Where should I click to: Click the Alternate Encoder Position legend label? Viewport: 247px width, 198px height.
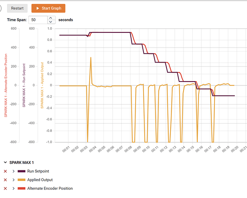pos(50,188)
